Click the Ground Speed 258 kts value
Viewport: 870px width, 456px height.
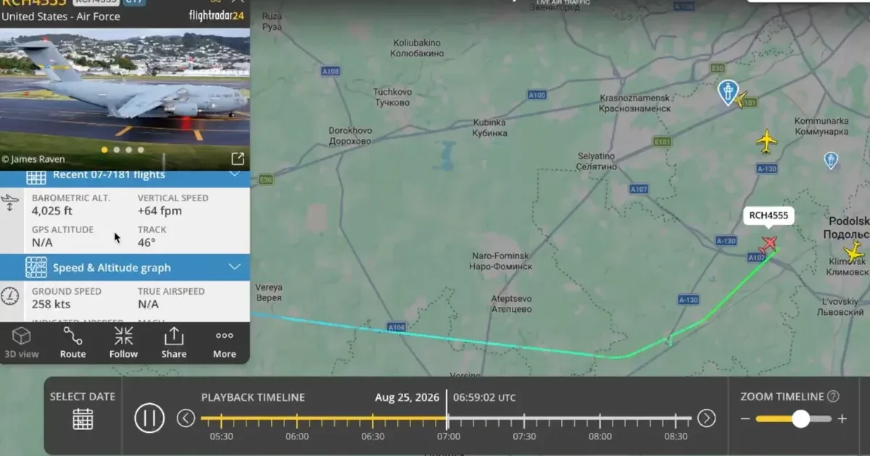coord(51,305)
